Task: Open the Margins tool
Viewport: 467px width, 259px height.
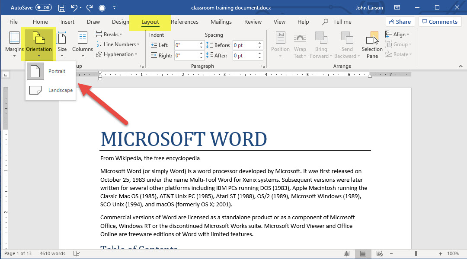Action: click(x=14, y=44)
